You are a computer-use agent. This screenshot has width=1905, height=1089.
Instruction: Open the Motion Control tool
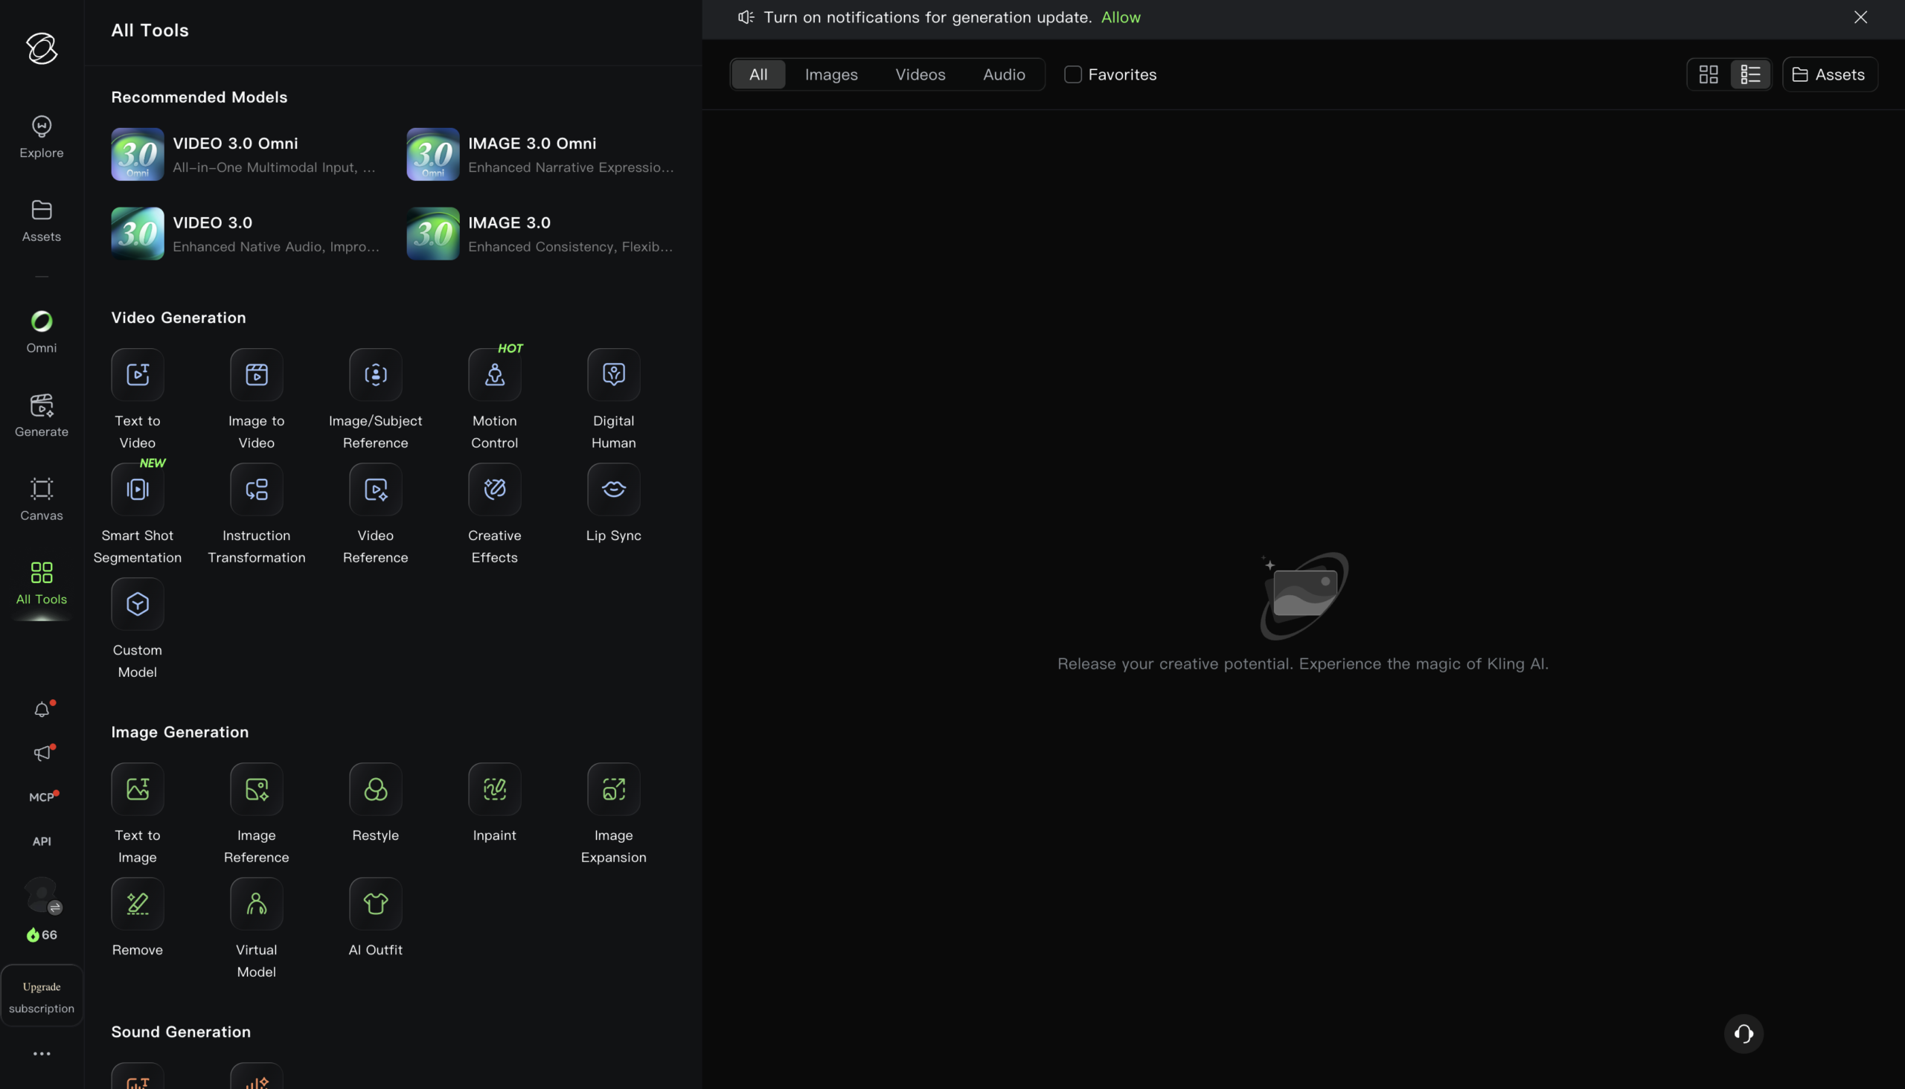pyautogui.click(x=495, y=399)
